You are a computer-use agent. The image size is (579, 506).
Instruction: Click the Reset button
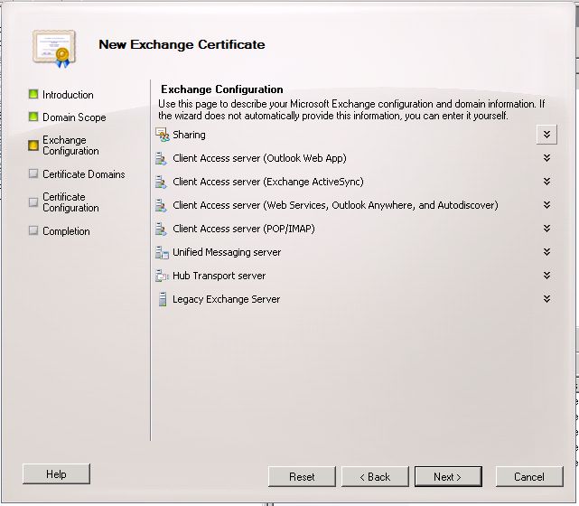[302, 477]
